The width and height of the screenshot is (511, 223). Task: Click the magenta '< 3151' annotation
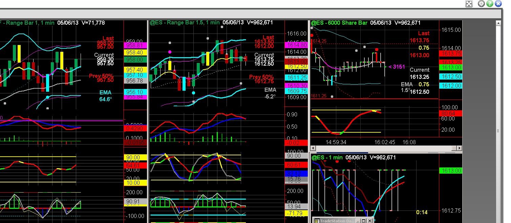click(x=397, y=67)
